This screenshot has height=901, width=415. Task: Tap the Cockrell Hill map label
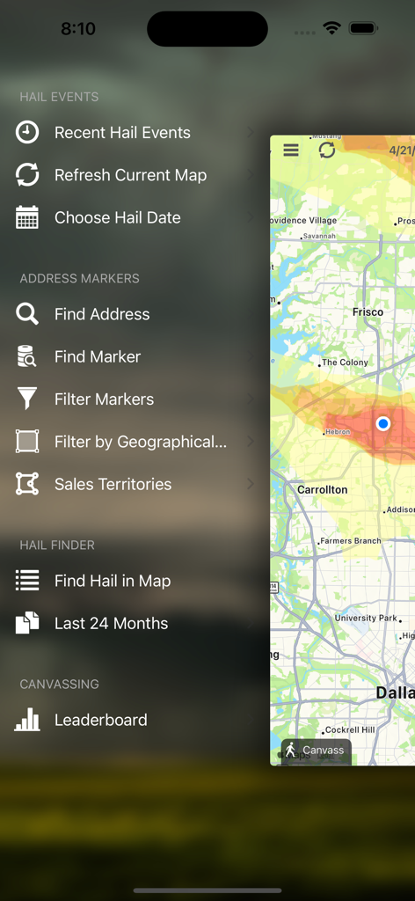(x=350, y=729)
